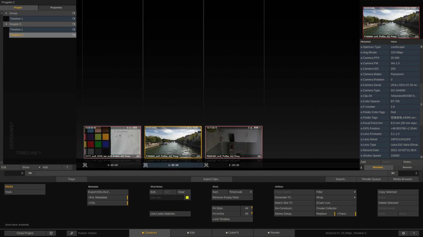Click the auto-fit icon under slot 0:60/60

pos(85,165)
